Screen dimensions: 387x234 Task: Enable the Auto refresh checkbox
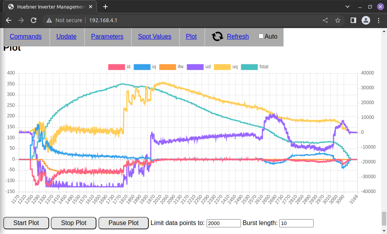click(x=261, y=36)
